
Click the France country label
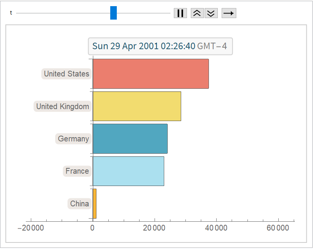click(77, 171)
